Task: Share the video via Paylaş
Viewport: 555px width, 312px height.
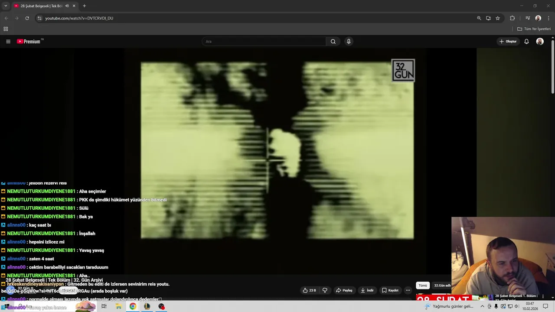Action: click(344, 290)
